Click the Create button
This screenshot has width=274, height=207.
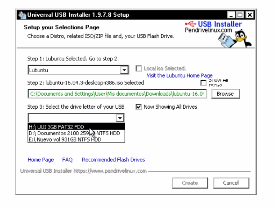click(190, 183)
